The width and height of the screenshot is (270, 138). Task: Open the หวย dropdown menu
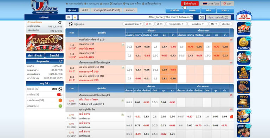point(225,10)
